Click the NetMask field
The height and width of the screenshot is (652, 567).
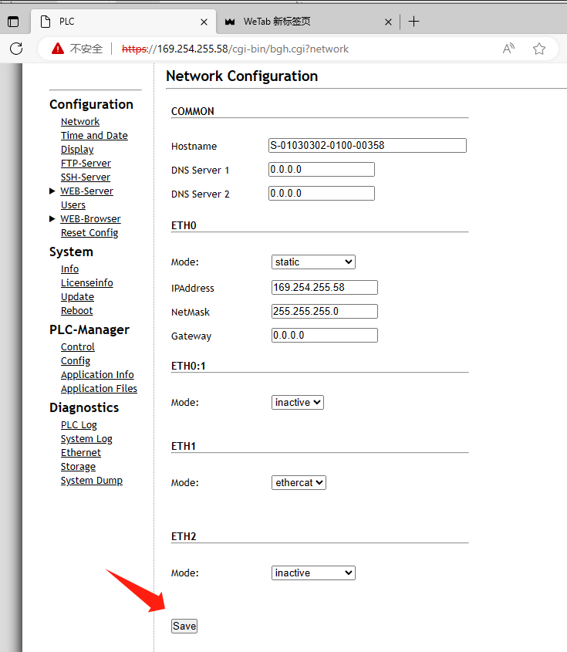tap(325, 312)
